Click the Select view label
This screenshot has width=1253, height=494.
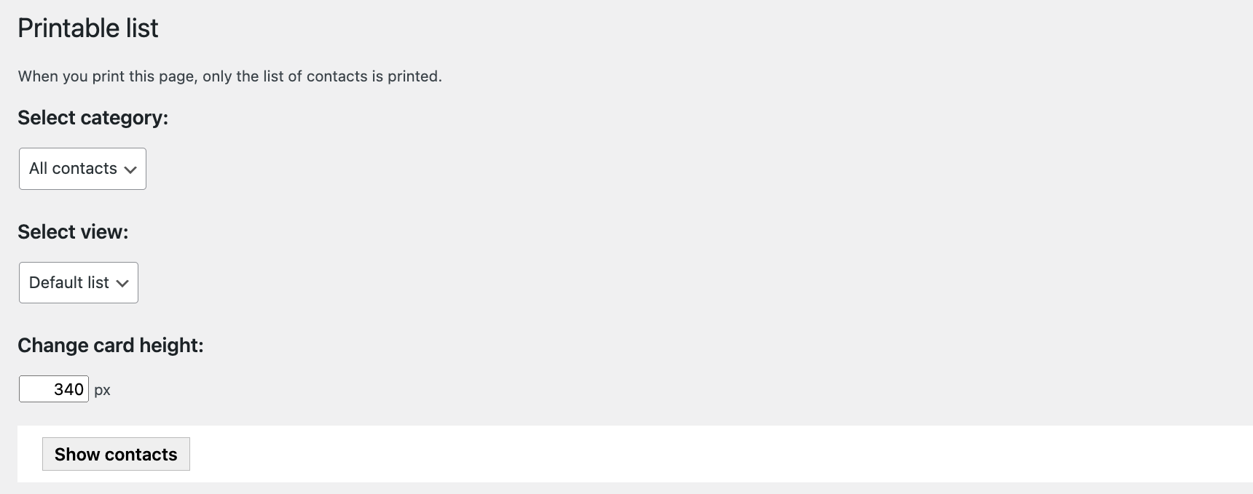tap(73, 232)
